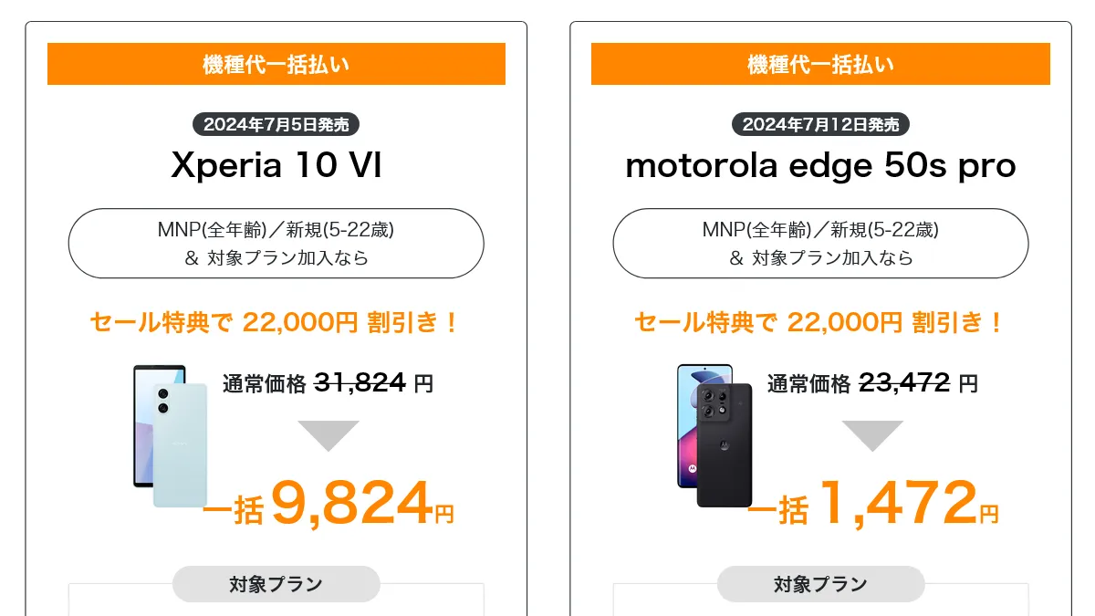Screen dimensions: 1095x616
Task: Click the gray down arrow under motorola price
Action: pyautogui.click(x=872, y=435)
